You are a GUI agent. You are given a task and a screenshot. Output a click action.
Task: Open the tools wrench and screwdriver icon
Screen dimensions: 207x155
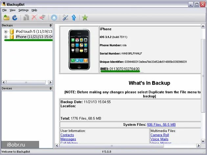(x=65, y=17)
